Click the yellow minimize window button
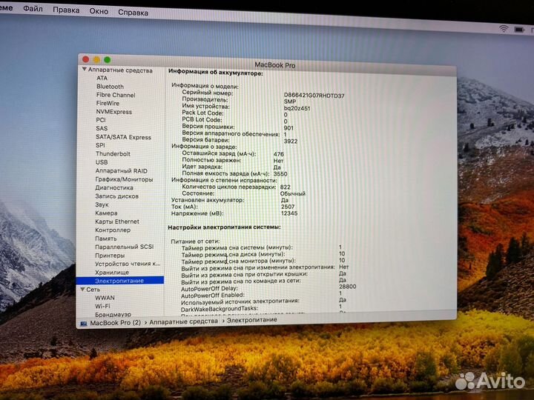This screenshot has height=400, width=534. click(96, 59)
